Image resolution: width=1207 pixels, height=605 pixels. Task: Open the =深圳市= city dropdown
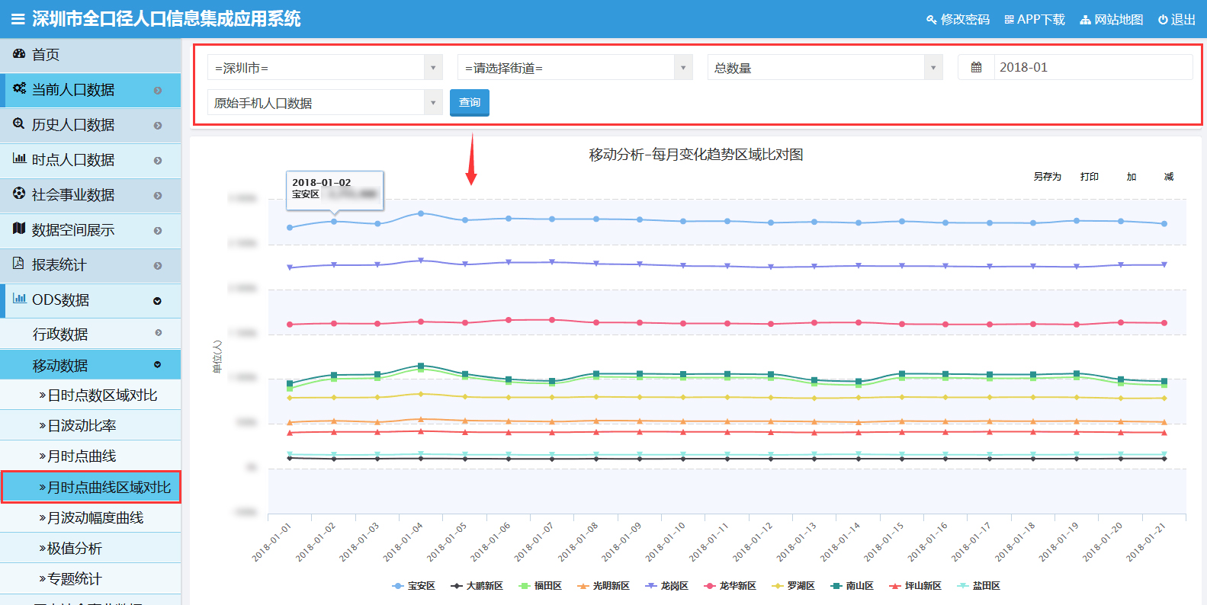coord(325,67)
